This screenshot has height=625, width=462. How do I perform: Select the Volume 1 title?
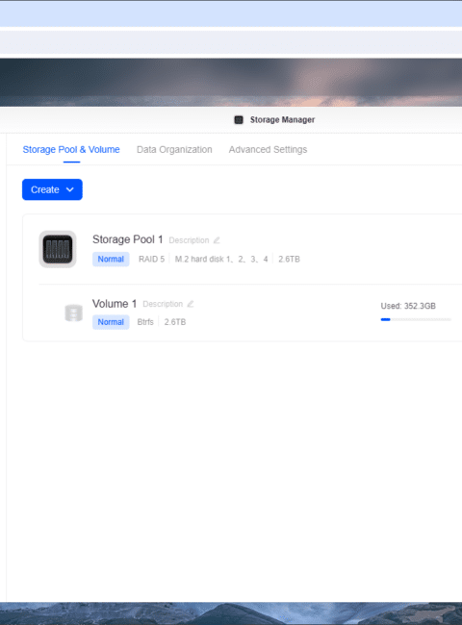115,304
